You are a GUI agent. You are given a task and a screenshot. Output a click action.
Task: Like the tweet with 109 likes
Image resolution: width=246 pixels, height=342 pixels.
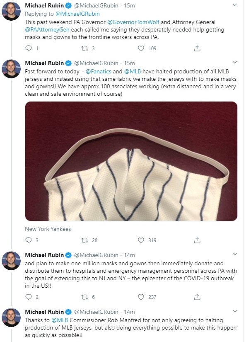141,48
